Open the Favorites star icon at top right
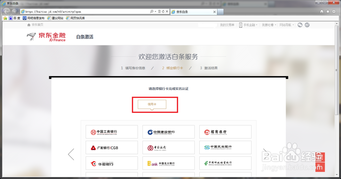The width and height of the screenshot is (341, 179). click(328, 12)
